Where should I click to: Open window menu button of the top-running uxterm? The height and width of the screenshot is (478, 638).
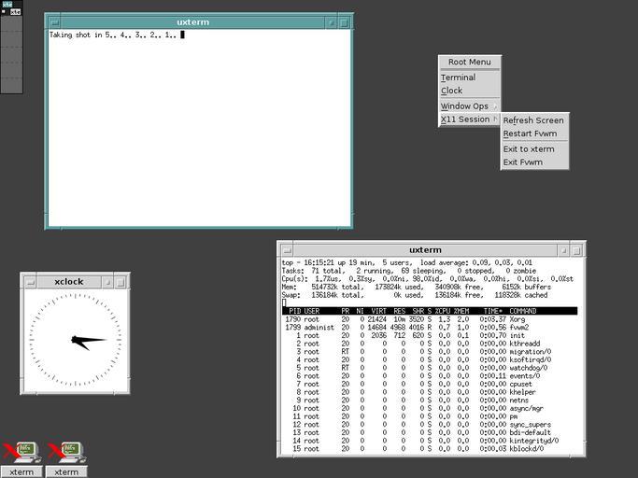[286, 250]
